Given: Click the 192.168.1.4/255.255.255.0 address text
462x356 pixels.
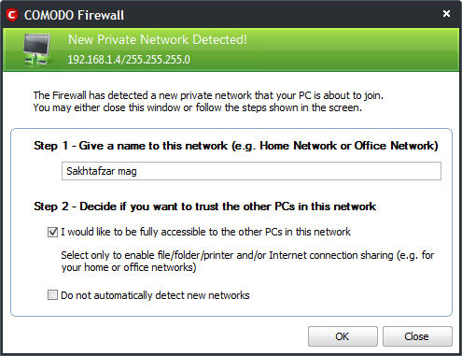Looking at the screenshot, I should pos(129,59).
